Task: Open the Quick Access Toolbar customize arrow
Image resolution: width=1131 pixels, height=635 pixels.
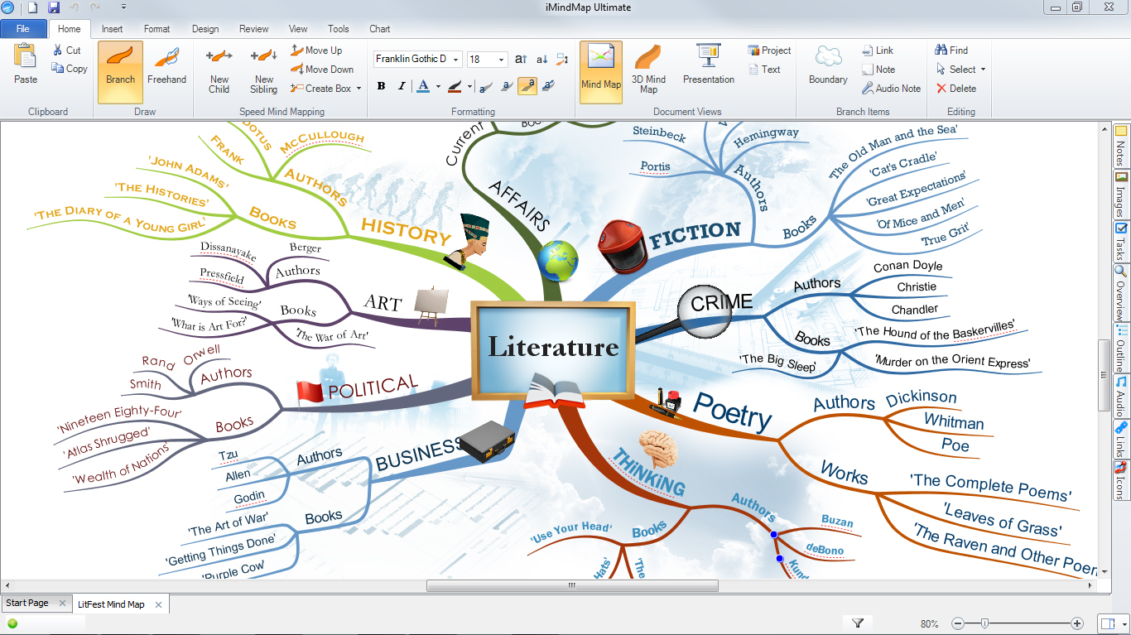Action: [123, 7]
